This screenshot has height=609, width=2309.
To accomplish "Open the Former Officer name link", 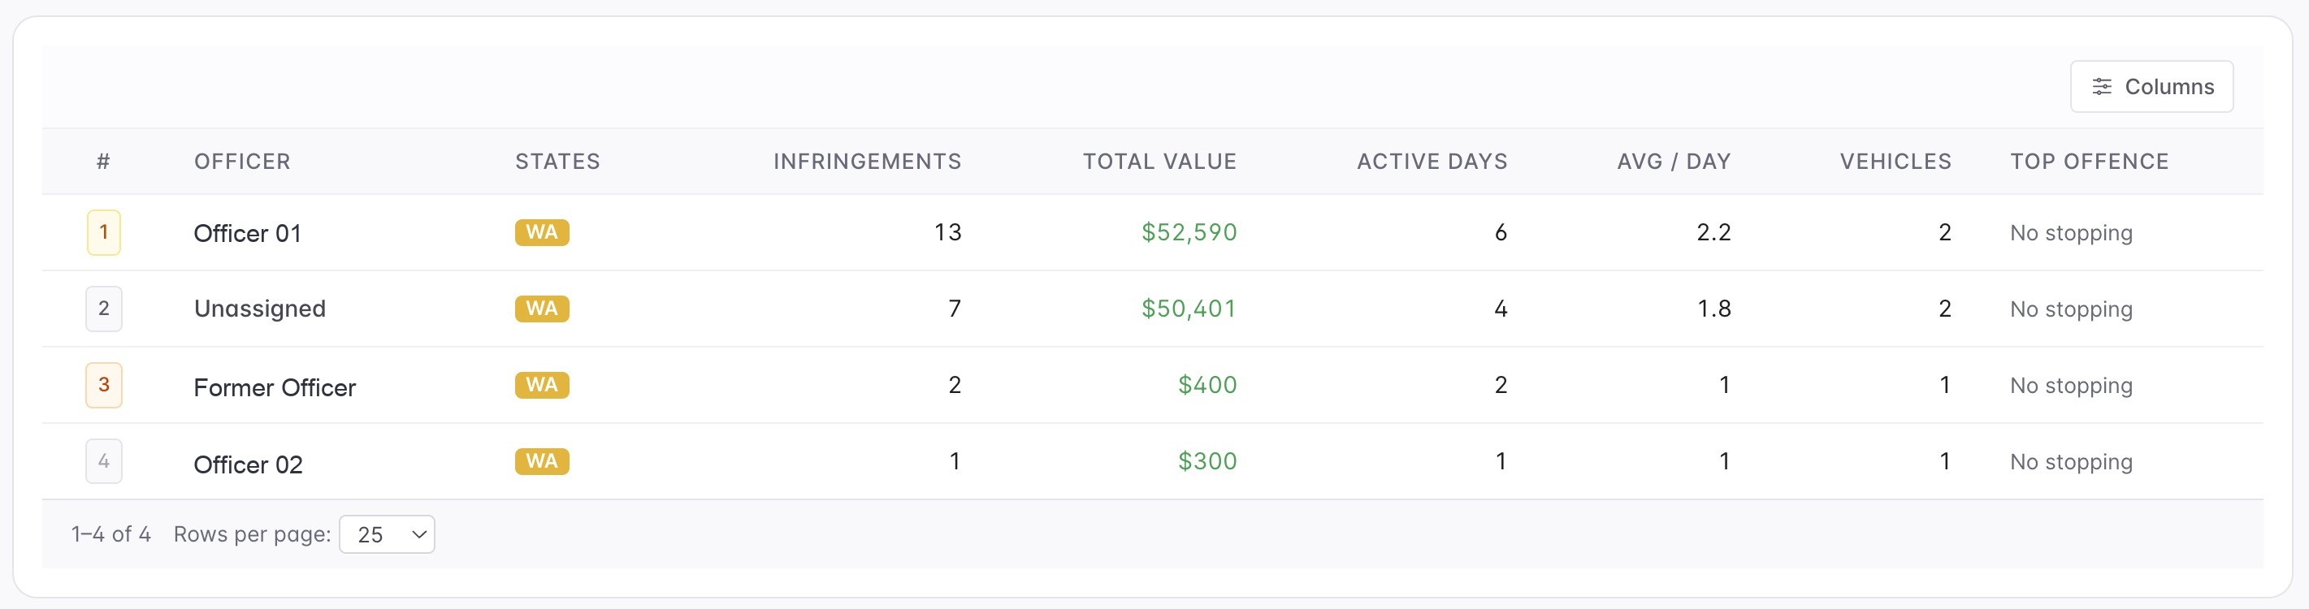I will click(x=275, y=387).
